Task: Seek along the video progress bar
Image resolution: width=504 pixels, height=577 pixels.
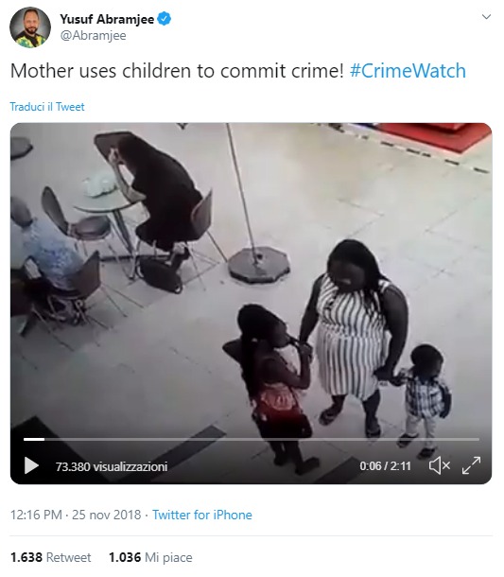Action: 252,439
